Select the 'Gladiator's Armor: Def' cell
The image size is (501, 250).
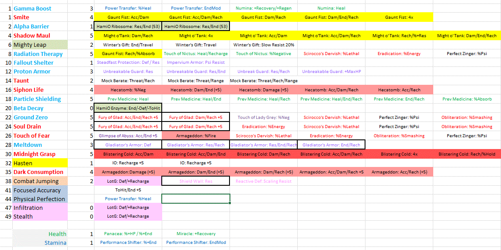coord(128,145)
